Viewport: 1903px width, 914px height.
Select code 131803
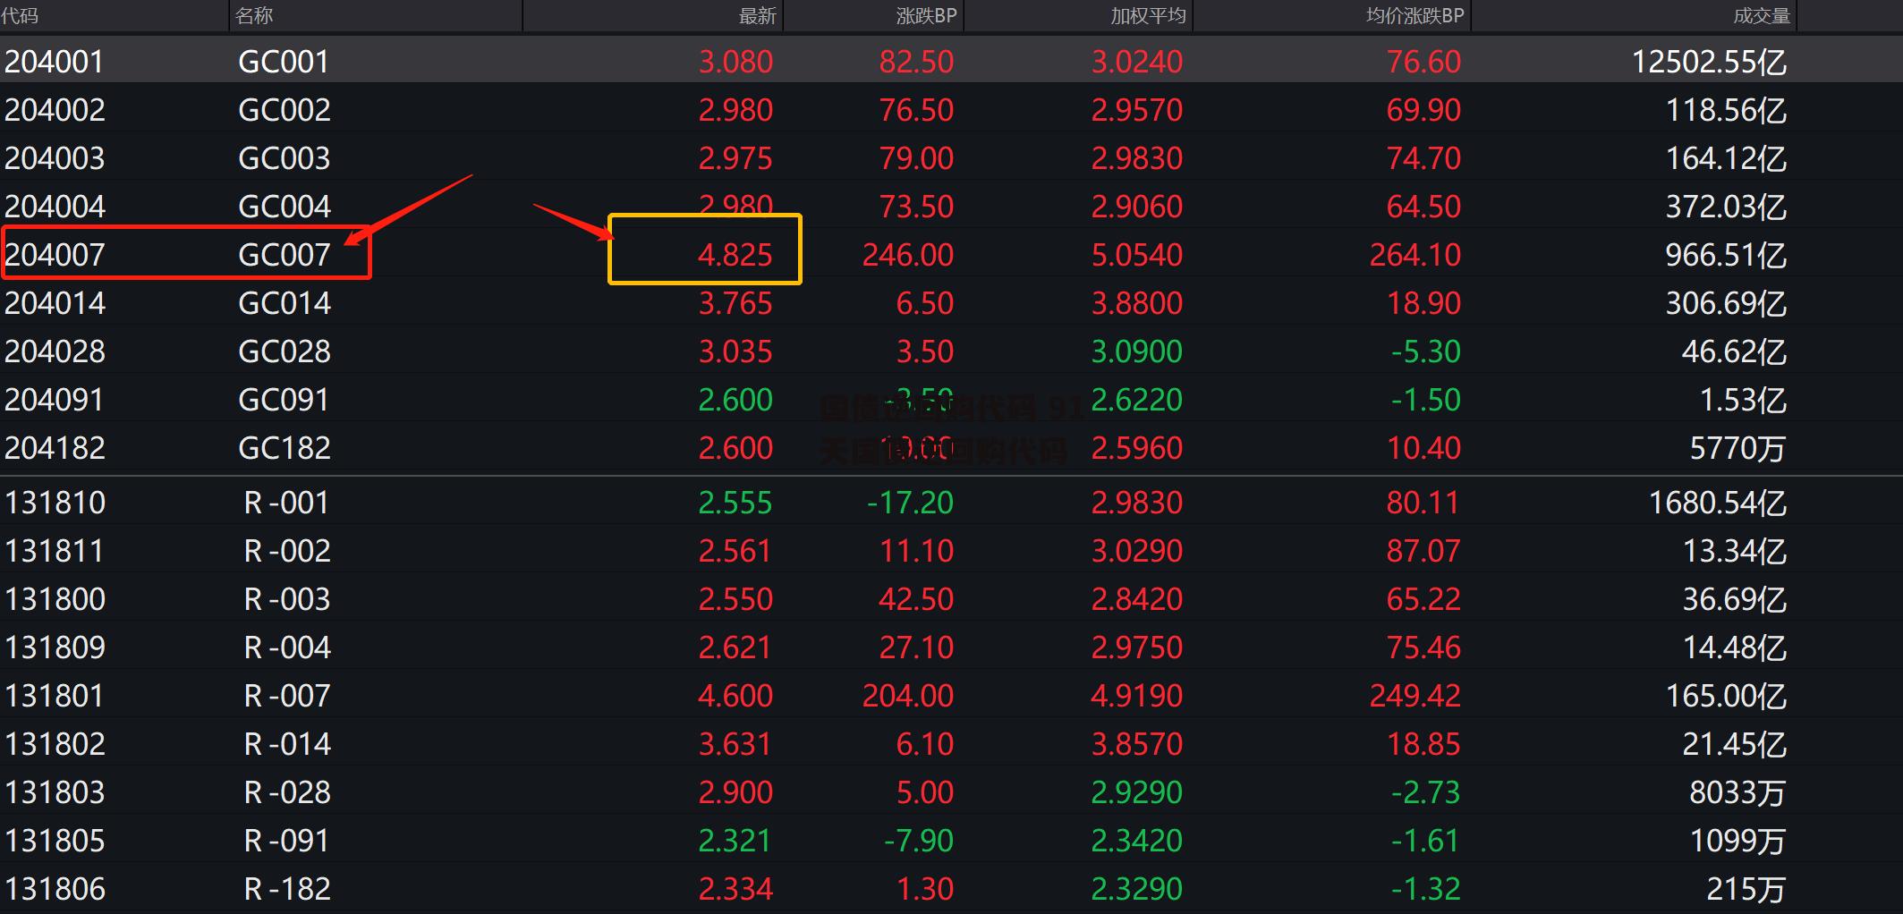[x=55, y=792]
